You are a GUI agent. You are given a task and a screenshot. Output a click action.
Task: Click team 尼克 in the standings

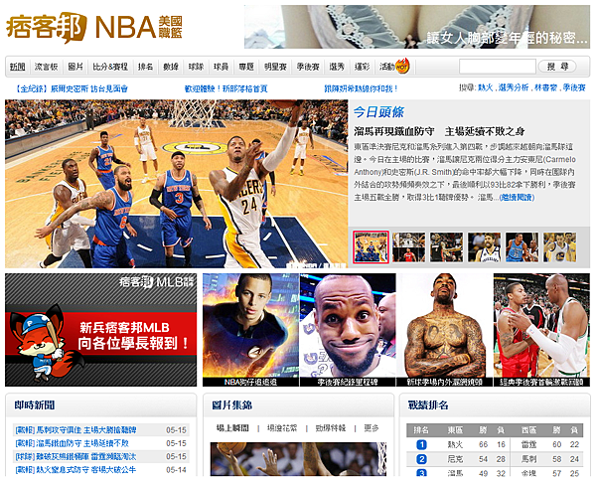455,459
